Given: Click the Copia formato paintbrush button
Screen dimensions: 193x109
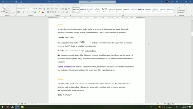Looking at the screenshot, I should click(x=10, y=13).
